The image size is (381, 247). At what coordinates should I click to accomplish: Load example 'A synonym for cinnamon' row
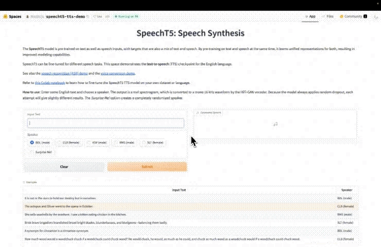pos(190,231)
